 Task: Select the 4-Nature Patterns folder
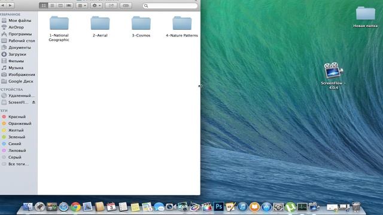pyautogui.click(x=182, y=26)
